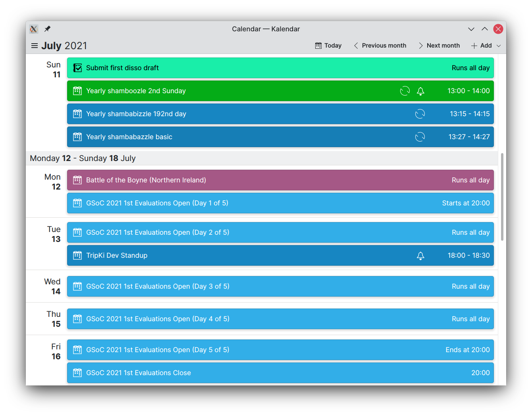
Task: Expand the Add dropdown arrow
Action: tap(499, 46)
